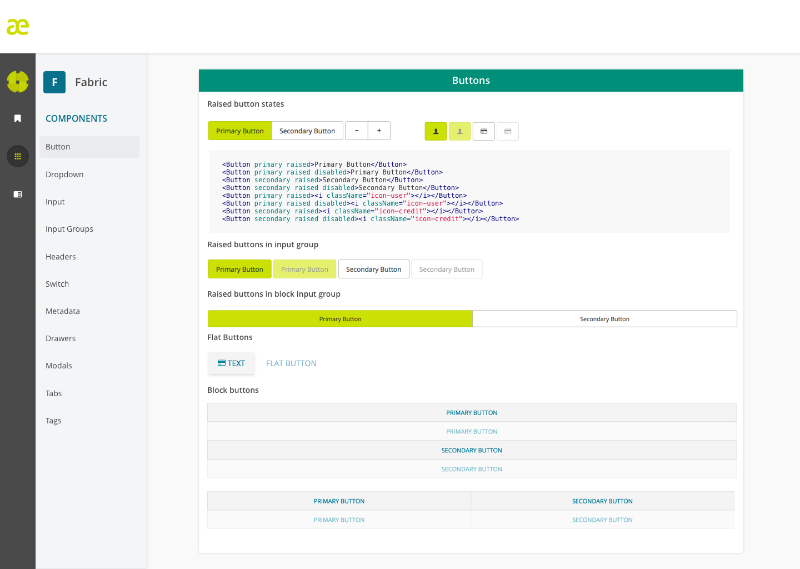
Task: Click the 'Flat Buttons' heading
Action: [230, 337]
